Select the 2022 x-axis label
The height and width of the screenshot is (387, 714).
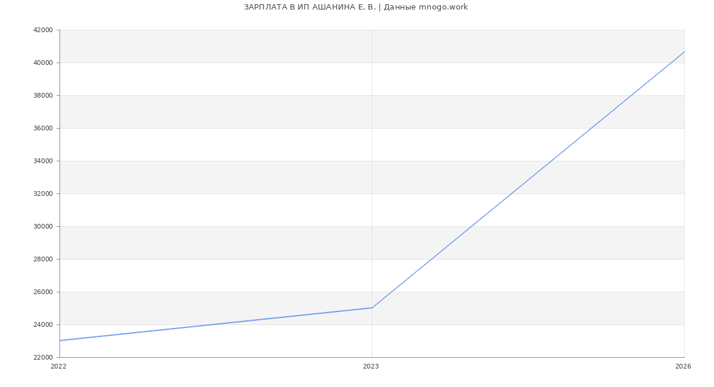[59, 367]
